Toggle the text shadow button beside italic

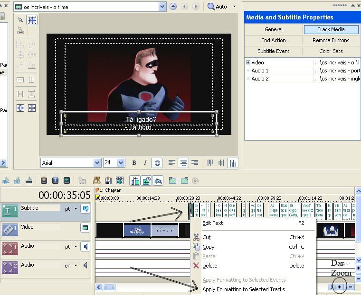point(157,163)
